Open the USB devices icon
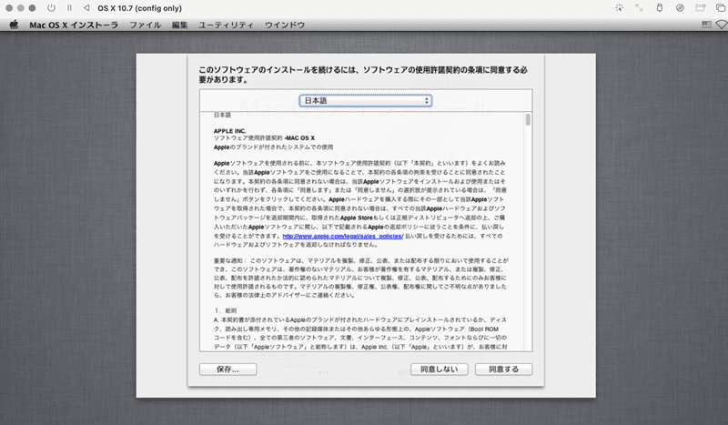 pos(659,8)
